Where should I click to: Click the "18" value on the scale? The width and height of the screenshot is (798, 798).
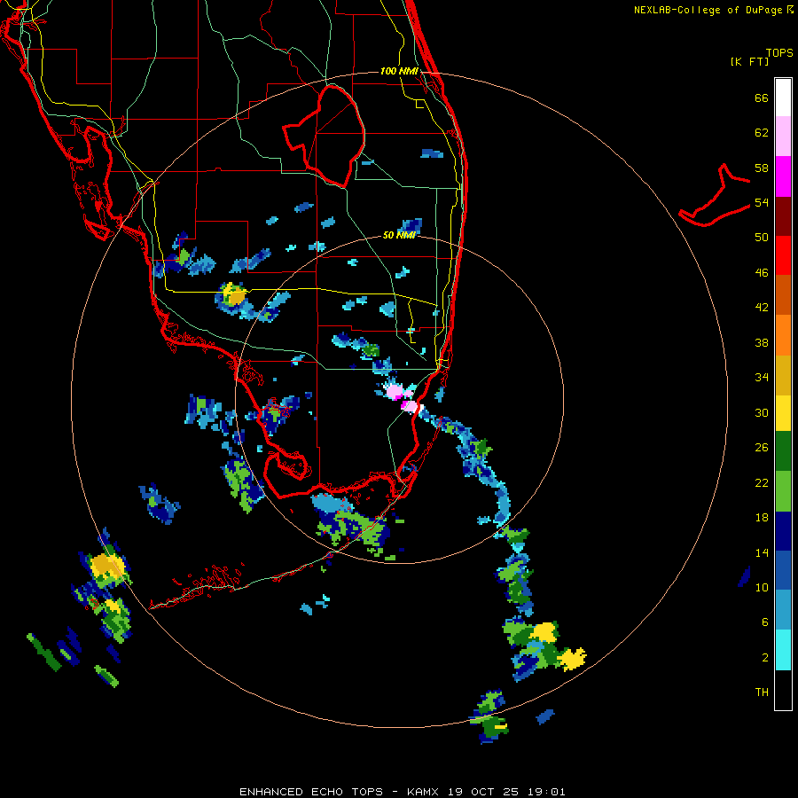click(762, 518)
